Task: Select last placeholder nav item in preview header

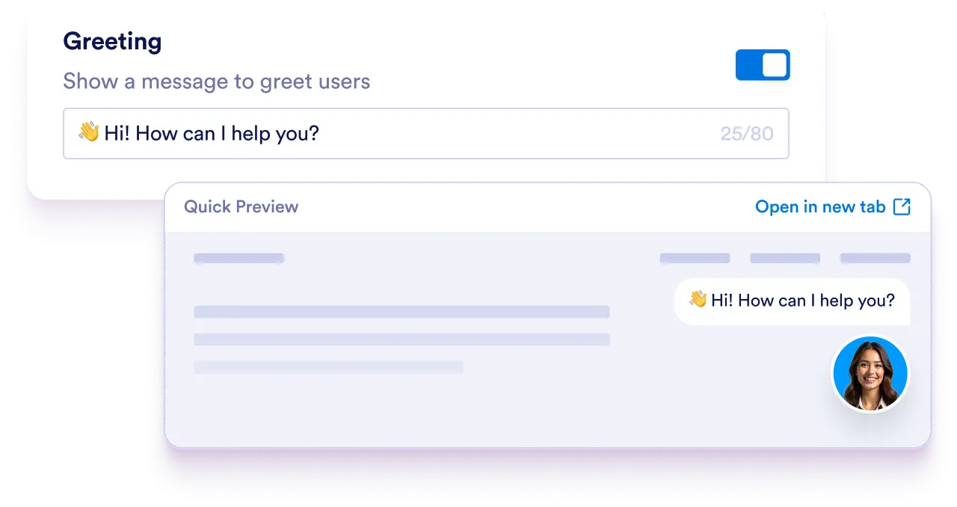Action: point(875,259)
